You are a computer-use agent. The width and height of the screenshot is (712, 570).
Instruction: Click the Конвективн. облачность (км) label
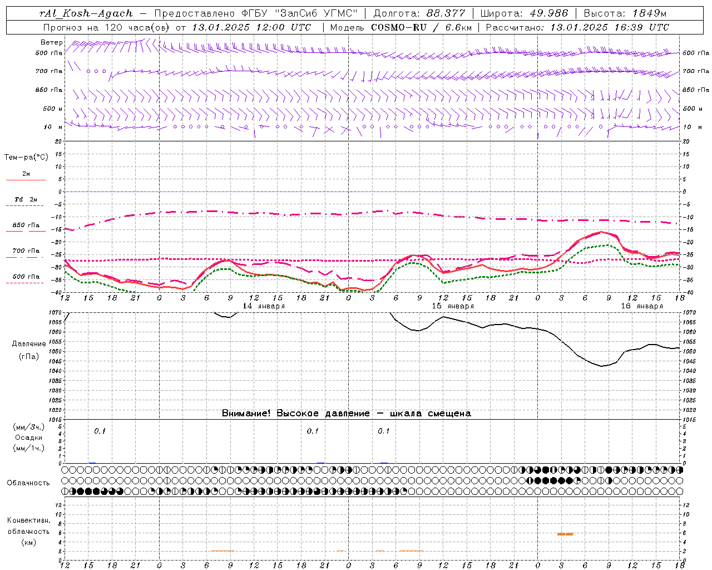pyautogui.click(x=28, y=531)
